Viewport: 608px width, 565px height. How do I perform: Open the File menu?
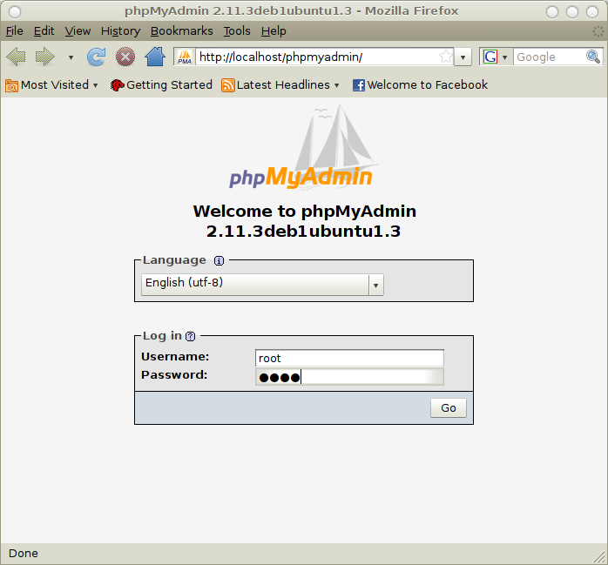point(14,31)
